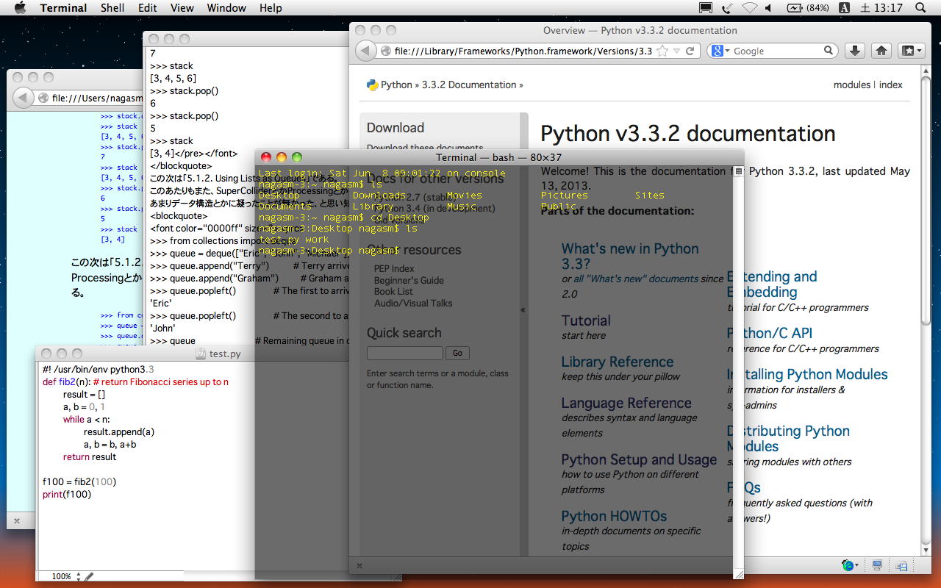Open the volume speaker menu bar icon
941x588 pixels.
click(769, 8)
